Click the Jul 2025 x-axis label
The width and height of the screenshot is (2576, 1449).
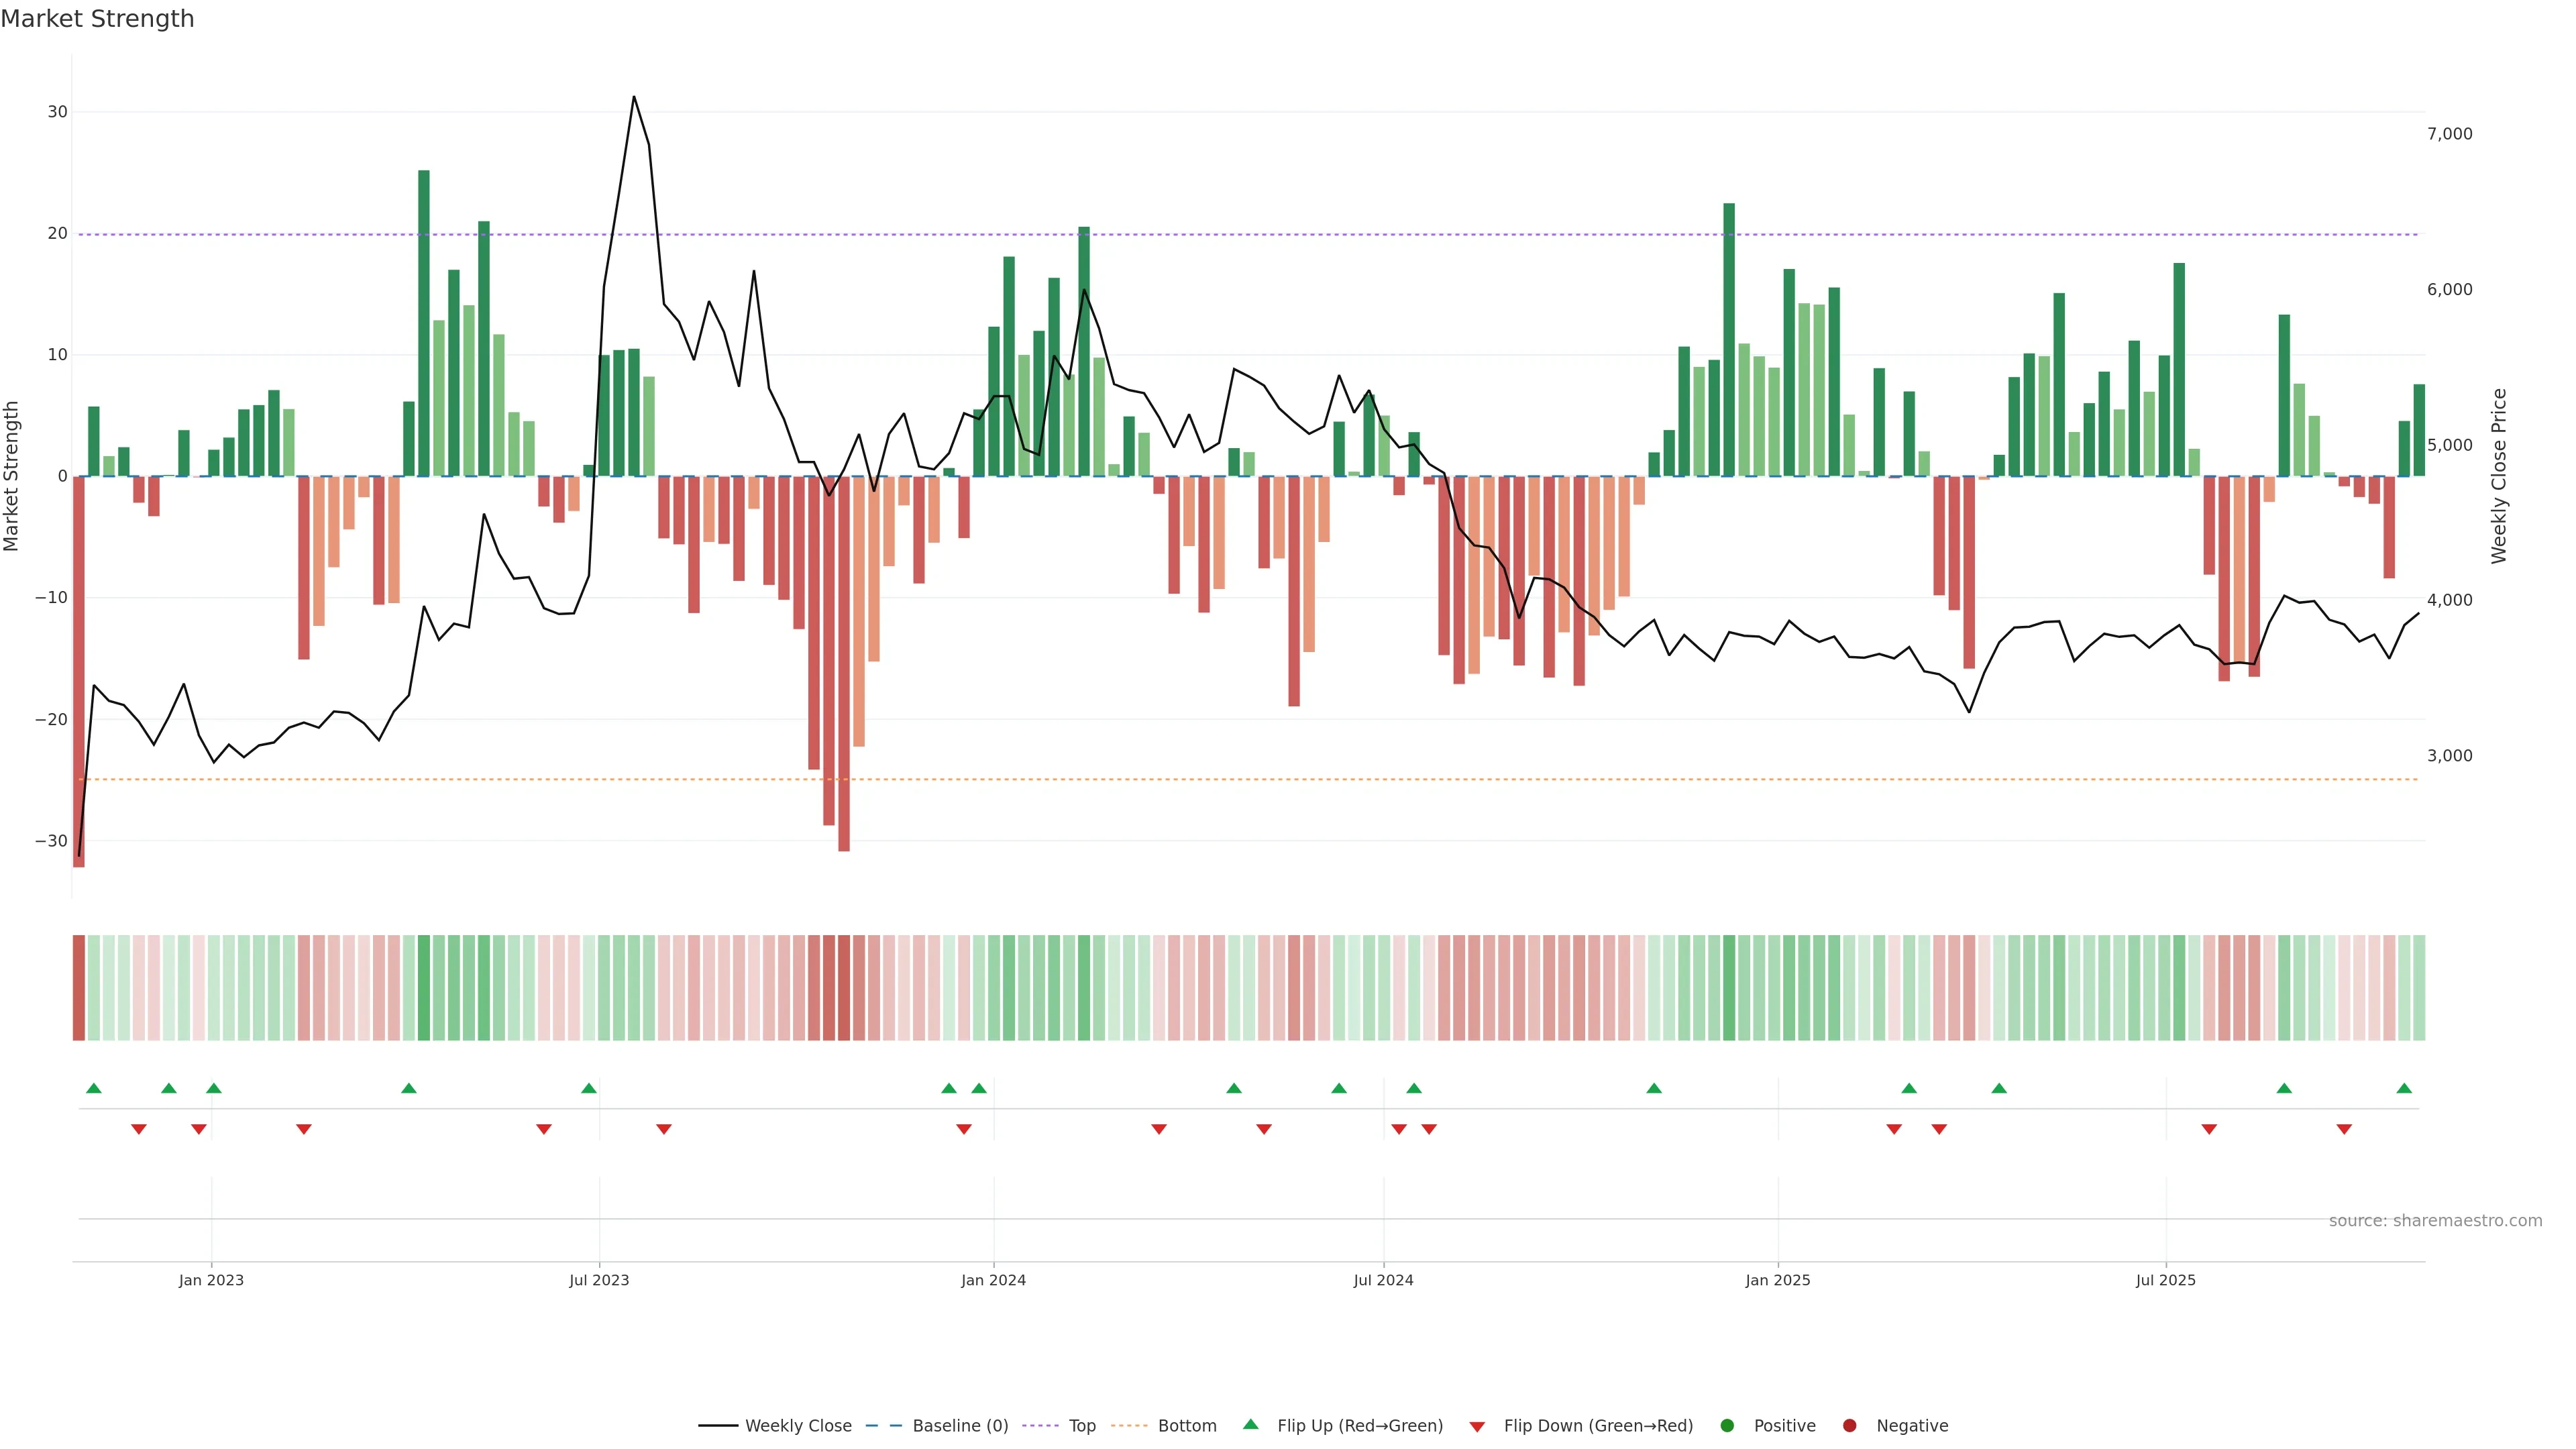tap(2165, 1280)
